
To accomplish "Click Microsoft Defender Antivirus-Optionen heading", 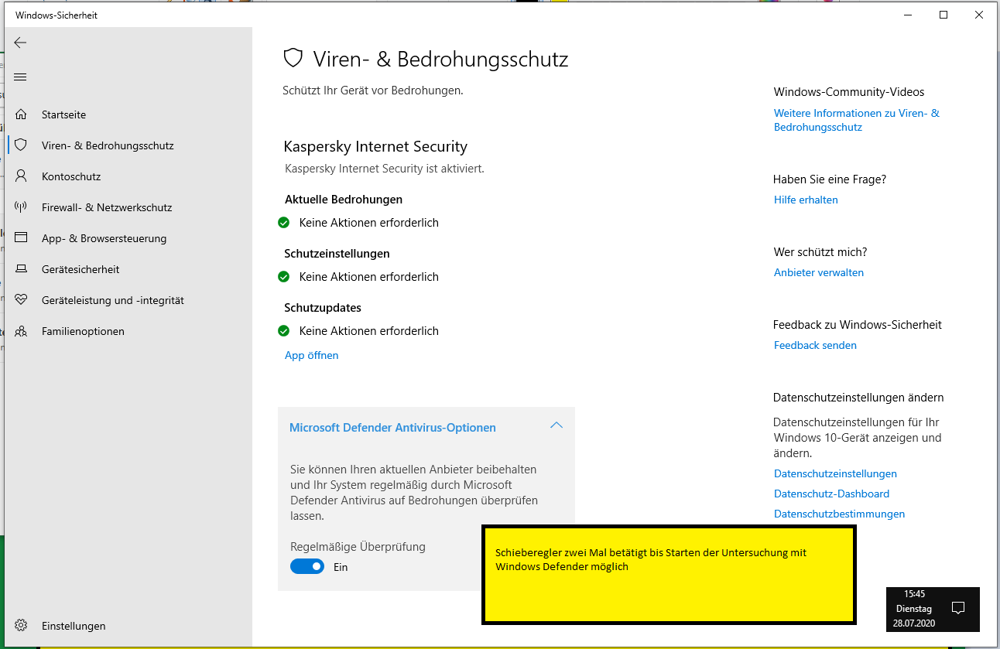I will click(x=392, y=428).
